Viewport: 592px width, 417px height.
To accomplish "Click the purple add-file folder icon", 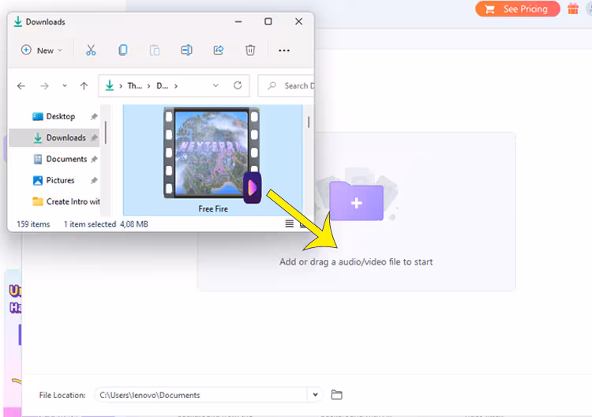I will (x=356, y=201).
